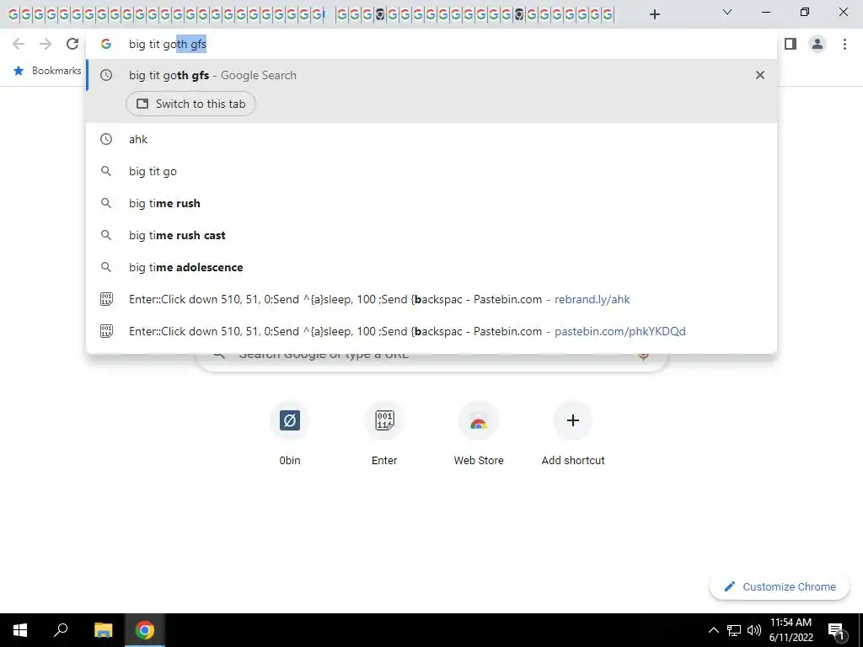Image resolution: width=863 pixels, height=647 pixels.
Task: Click the Chrome taskbar icon
Action: click(145, 630)
